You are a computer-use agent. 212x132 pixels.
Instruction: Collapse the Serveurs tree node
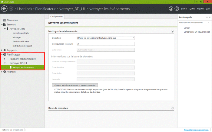(x=2, y=24)
